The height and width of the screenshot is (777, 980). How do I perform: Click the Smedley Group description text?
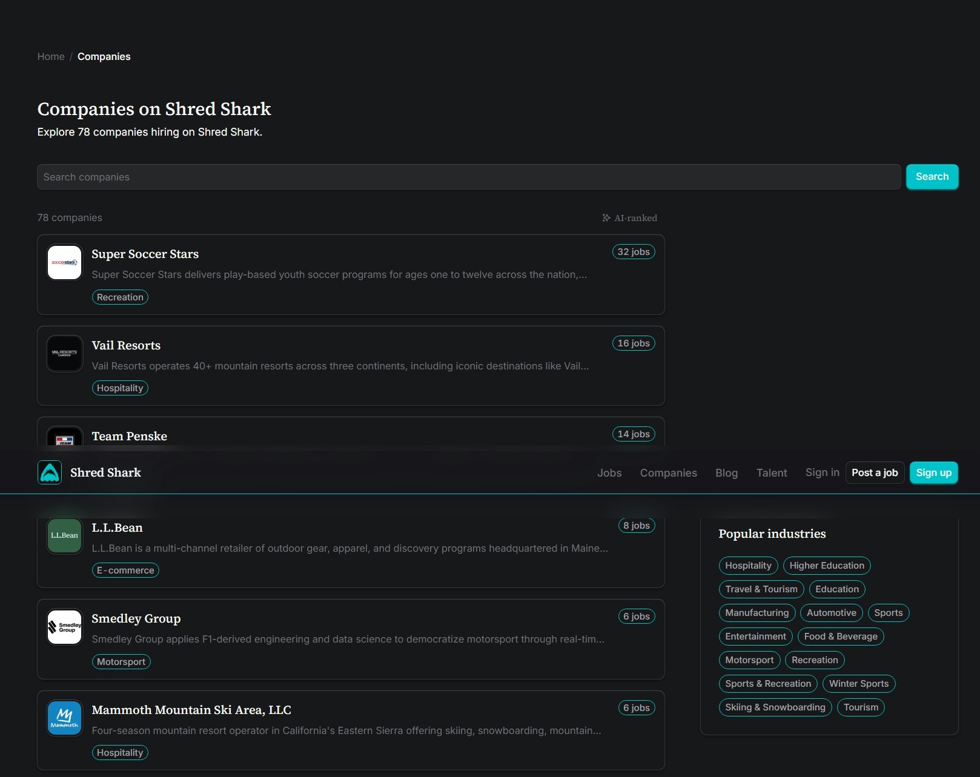point(348,639)
